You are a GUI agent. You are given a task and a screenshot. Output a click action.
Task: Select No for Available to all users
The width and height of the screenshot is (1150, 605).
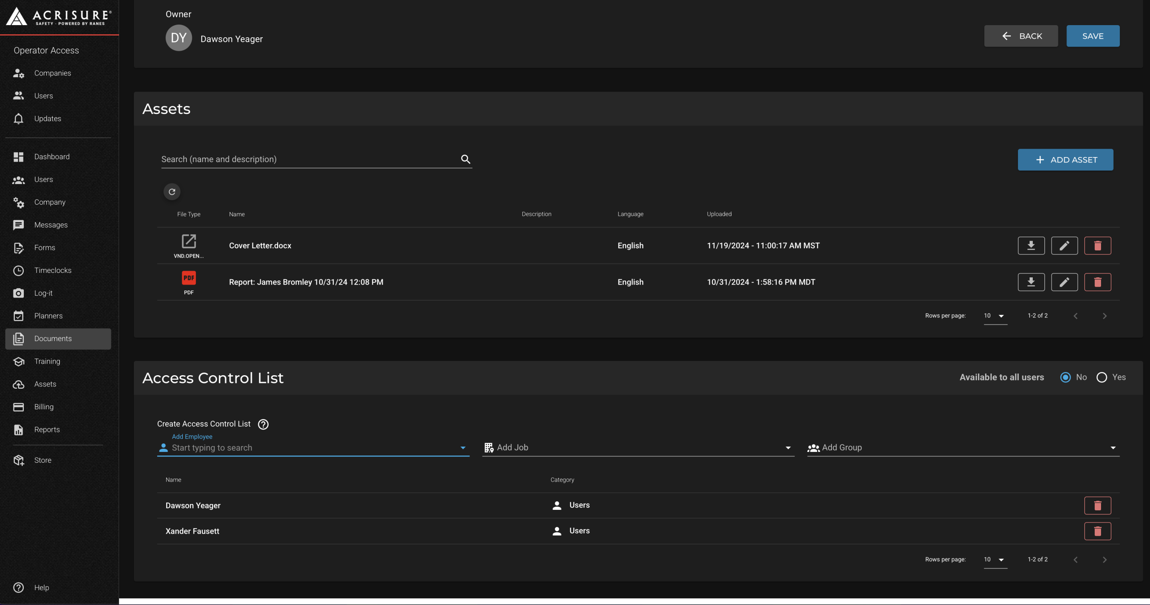pos(1066,377)
